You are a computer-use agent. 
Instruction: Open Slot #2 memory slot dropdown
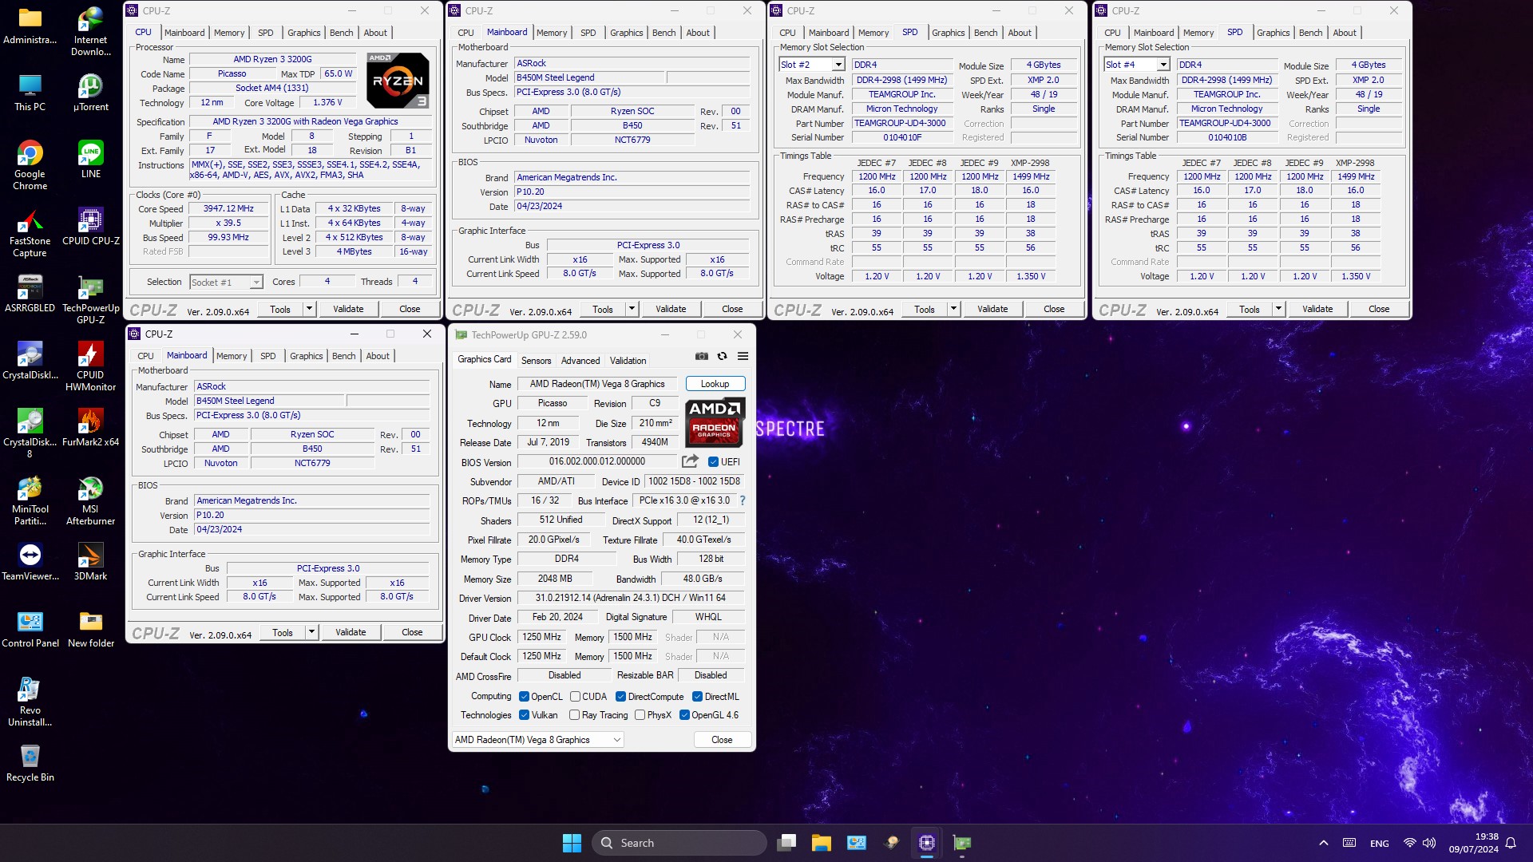pos(838,65)
